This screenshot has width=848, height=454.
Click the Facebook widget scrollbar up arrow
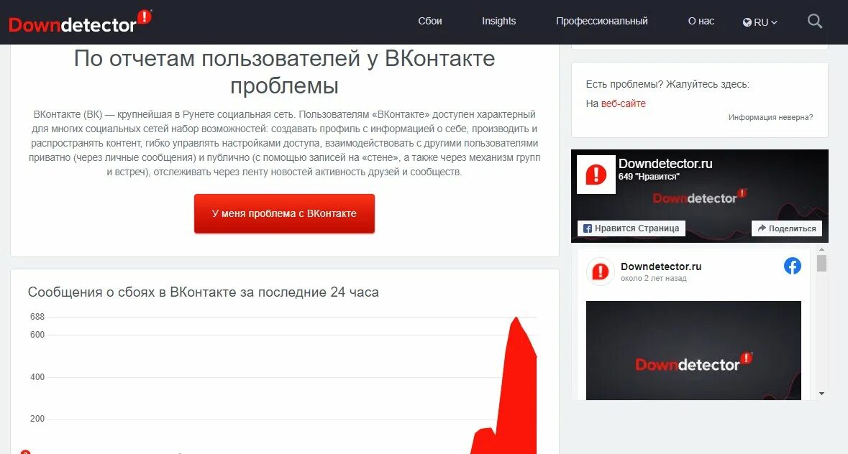coord(821,249)
